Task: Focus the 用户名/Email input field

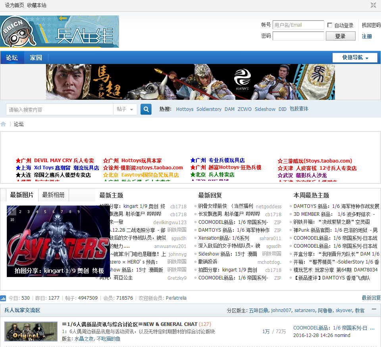Action: click(298, 25)
